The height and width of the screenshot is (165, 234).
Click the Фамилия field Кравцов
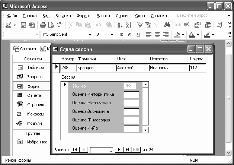[96, 68]
